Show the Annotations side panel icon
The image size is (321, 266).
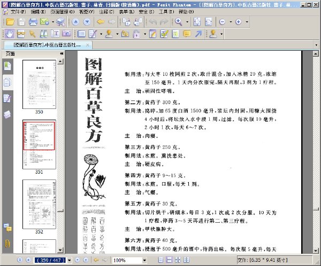pos(7,98)
